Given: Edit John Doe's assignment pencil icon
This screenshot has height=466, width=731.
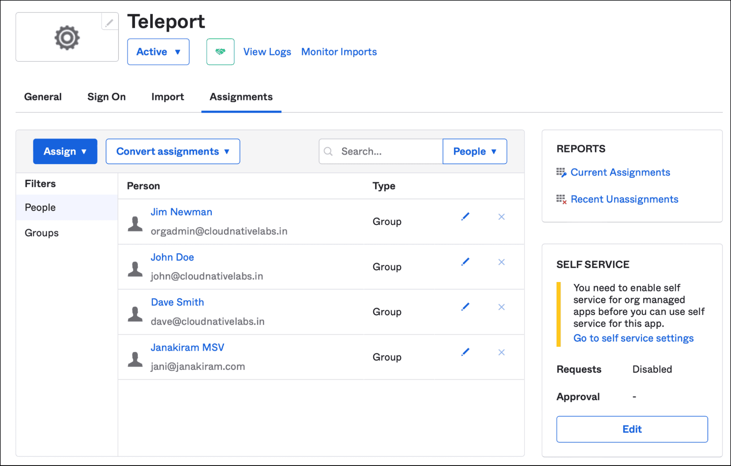Looking at the screenshot, I should pyautogui.click(x=465, y=262).
